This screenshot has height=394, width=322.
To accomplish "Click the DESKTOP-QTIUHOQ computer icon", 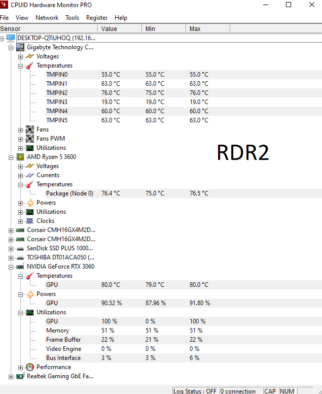I will pyautogui.click(x=11, y=38).
